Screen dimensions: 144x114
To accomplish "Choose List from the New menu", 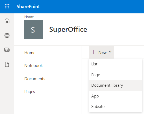I will pos(116,64).
